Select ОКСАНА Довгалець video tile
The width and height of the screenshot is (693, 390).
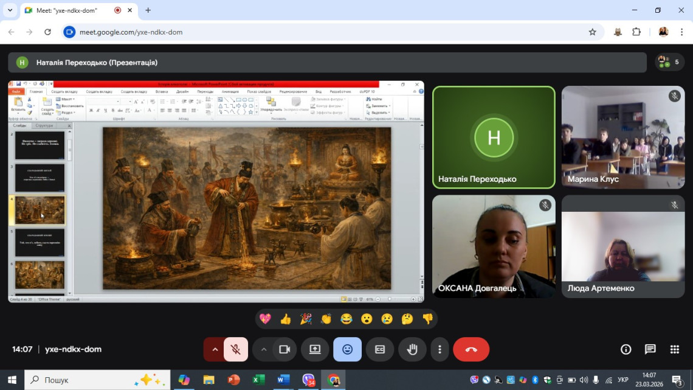tap(494, 246)
